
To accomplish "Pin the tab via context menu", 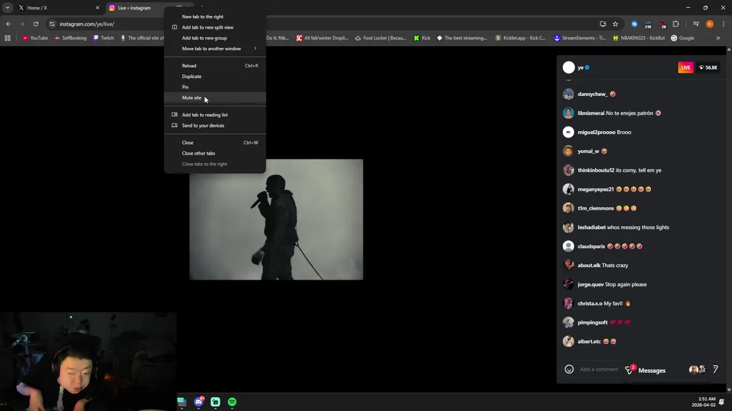I will pyautogui.click(x=215, y=87).
